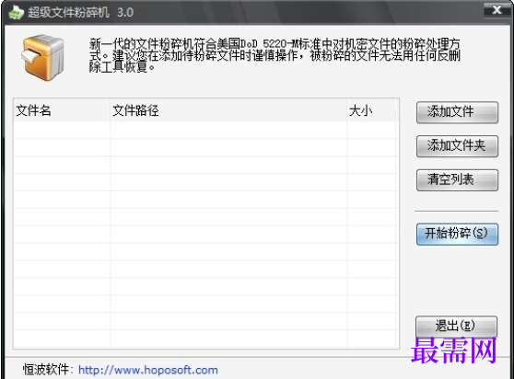The width and height of the screenshot is (514, 379).
Task: Sort by the 文件路径 column header
Action: 228,110
